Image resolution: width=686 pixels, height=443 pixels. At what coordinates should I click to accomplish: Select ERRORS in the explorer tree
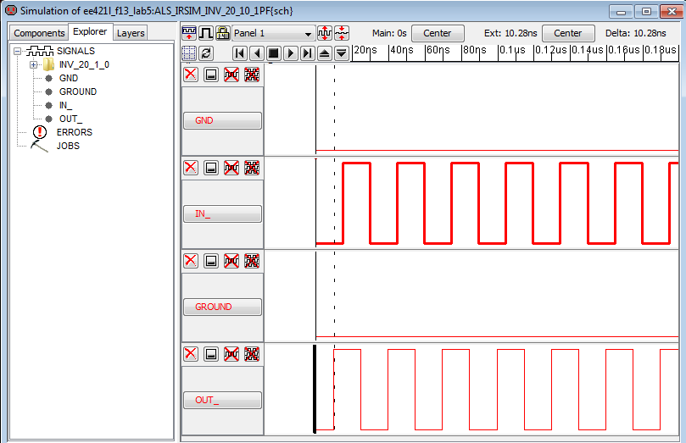click(x=74, y=132)
